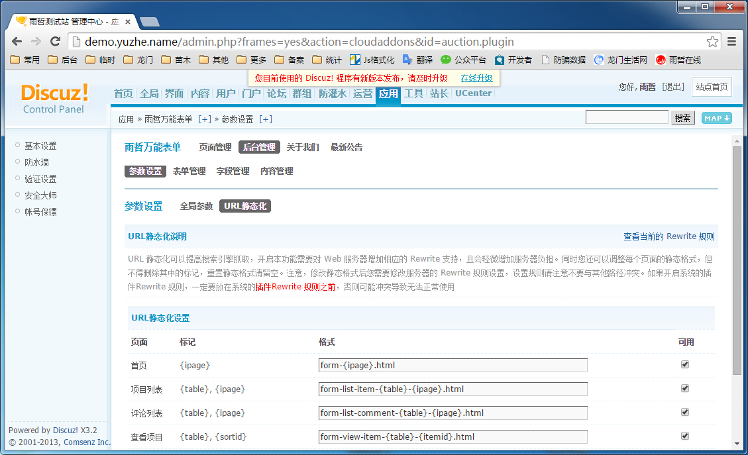Reload the current page
This screenshot has height=455, width=748.
(x=55, y=41)
